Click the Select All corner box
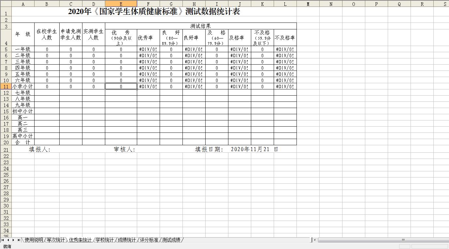The image size is (449, 249). 6,4
